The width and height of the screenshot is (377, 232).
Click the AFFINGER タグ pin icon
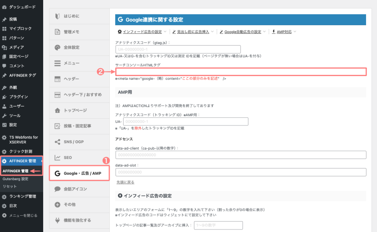tap(4, 76)
